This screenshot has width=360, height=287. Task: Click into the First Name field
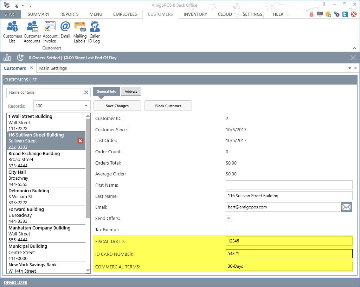(x=289, y=185)
